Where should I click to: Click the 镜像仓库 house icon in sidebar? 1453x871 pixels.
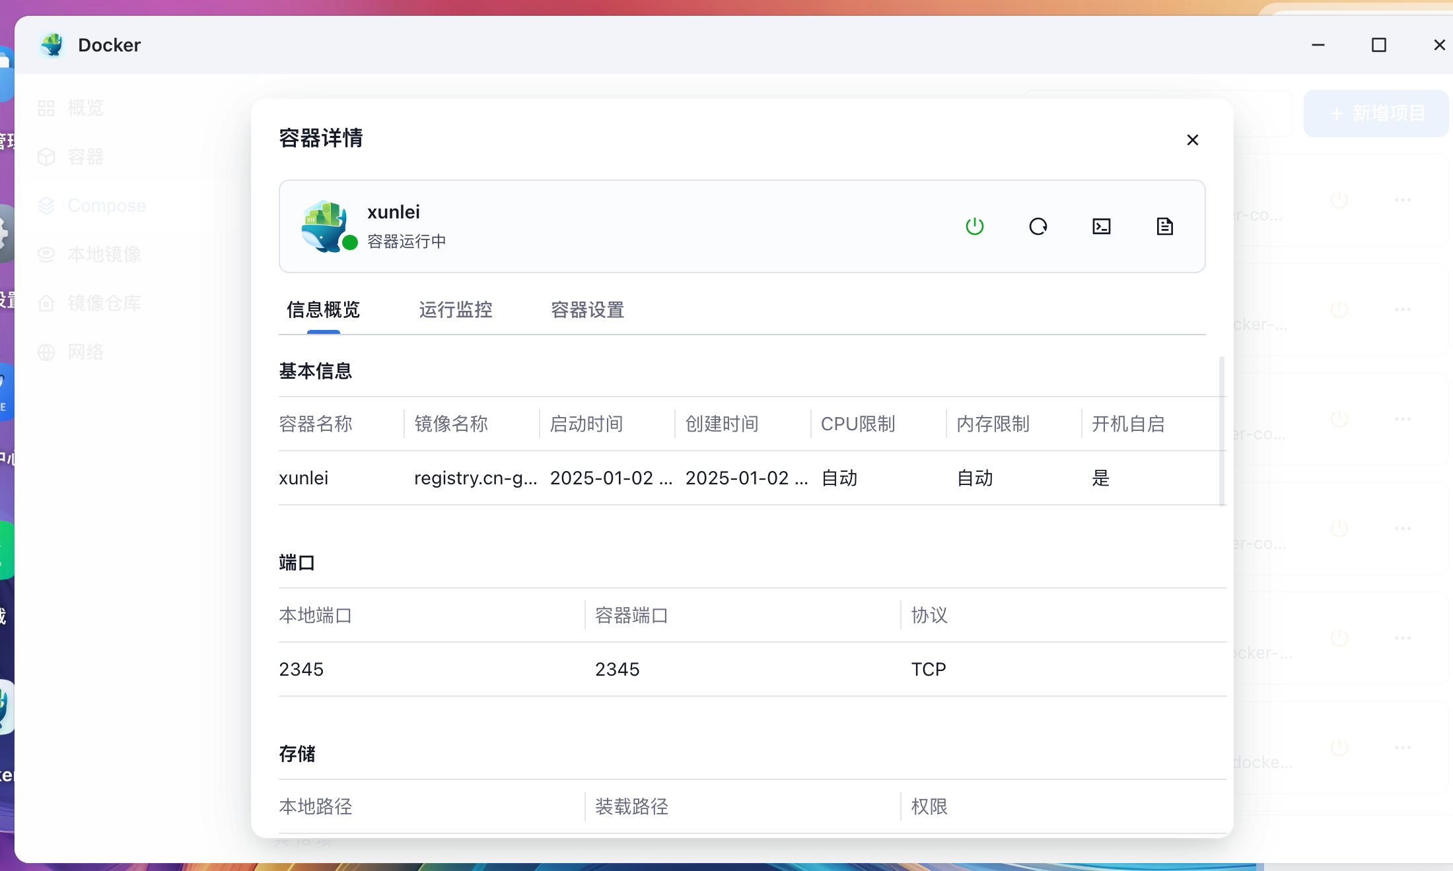click(x=46, y=304)
